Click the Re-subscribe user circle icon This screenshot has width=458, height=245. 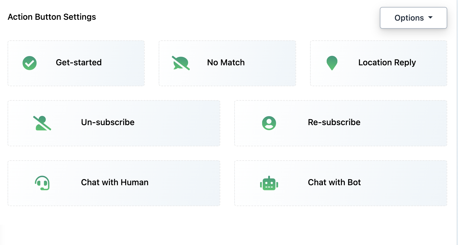coord(269,123)
